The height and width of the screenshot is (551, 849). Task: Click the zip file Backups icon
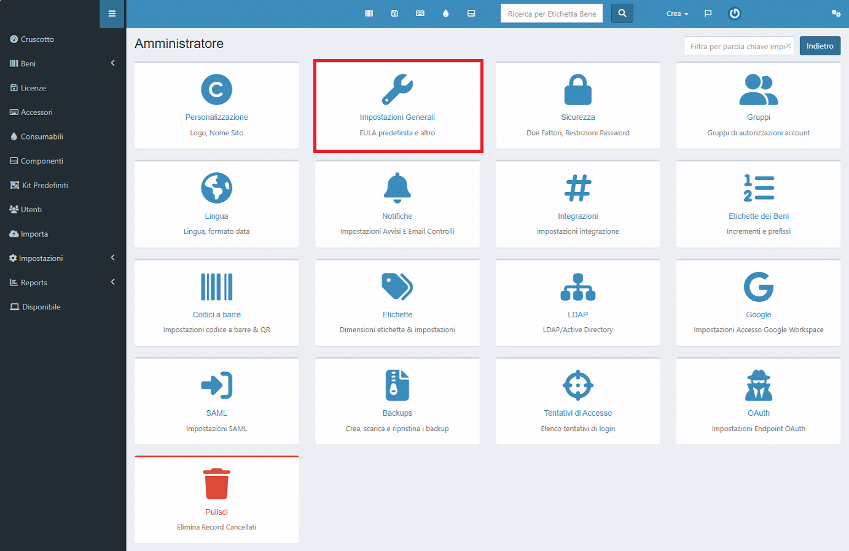coord(397,385)
